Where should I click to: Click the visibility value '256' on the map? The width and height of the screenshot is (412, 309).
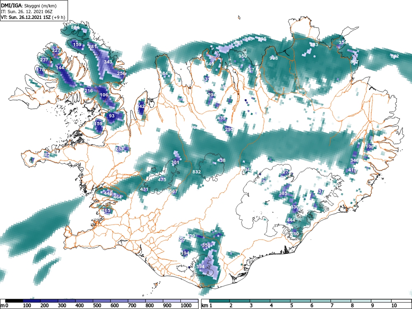[121, 74]
